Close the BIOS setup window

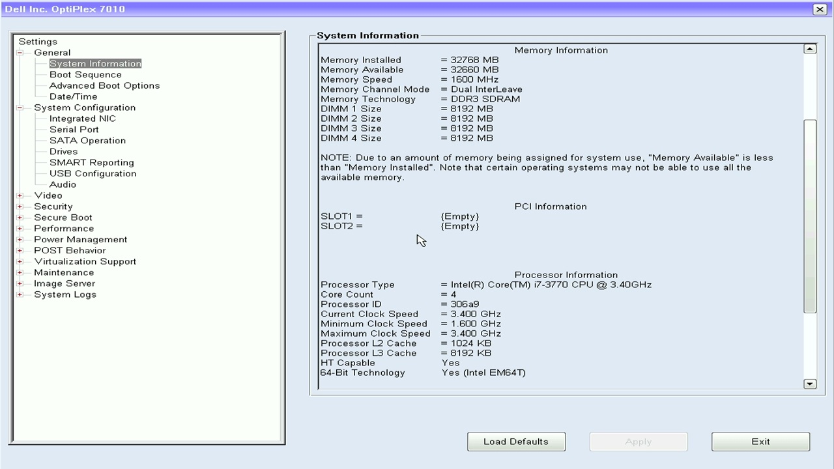click(x=820, y=9)
